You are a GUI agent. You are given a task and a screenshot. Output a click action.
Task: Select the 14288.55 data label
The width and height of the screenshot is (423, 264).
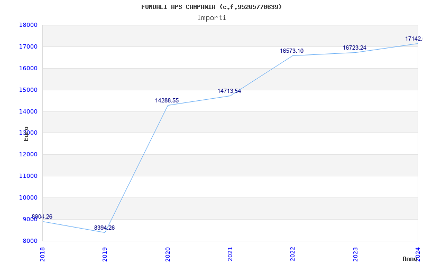click(167, 100)
